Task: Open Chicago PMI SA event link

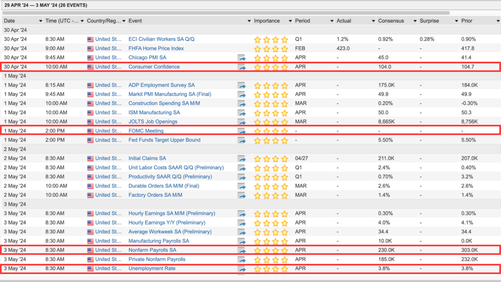Action: point(147,57)
